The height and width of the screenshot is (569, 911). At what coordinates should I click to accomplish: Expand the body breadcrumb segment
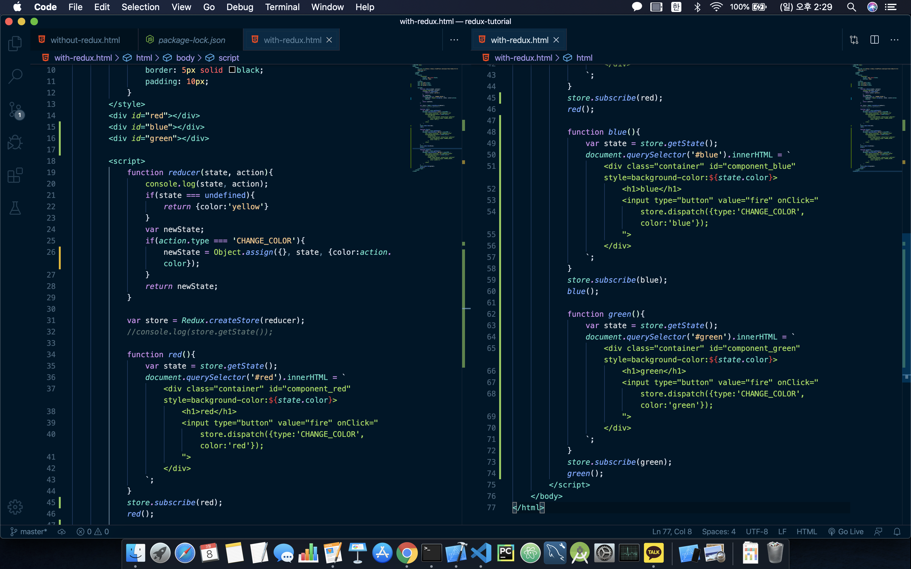185,58
